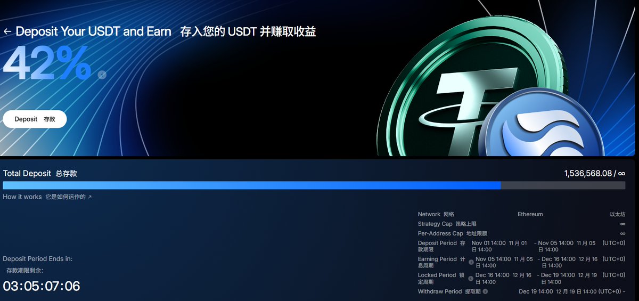Click the Total Deposit progress bar

(314, 185)
